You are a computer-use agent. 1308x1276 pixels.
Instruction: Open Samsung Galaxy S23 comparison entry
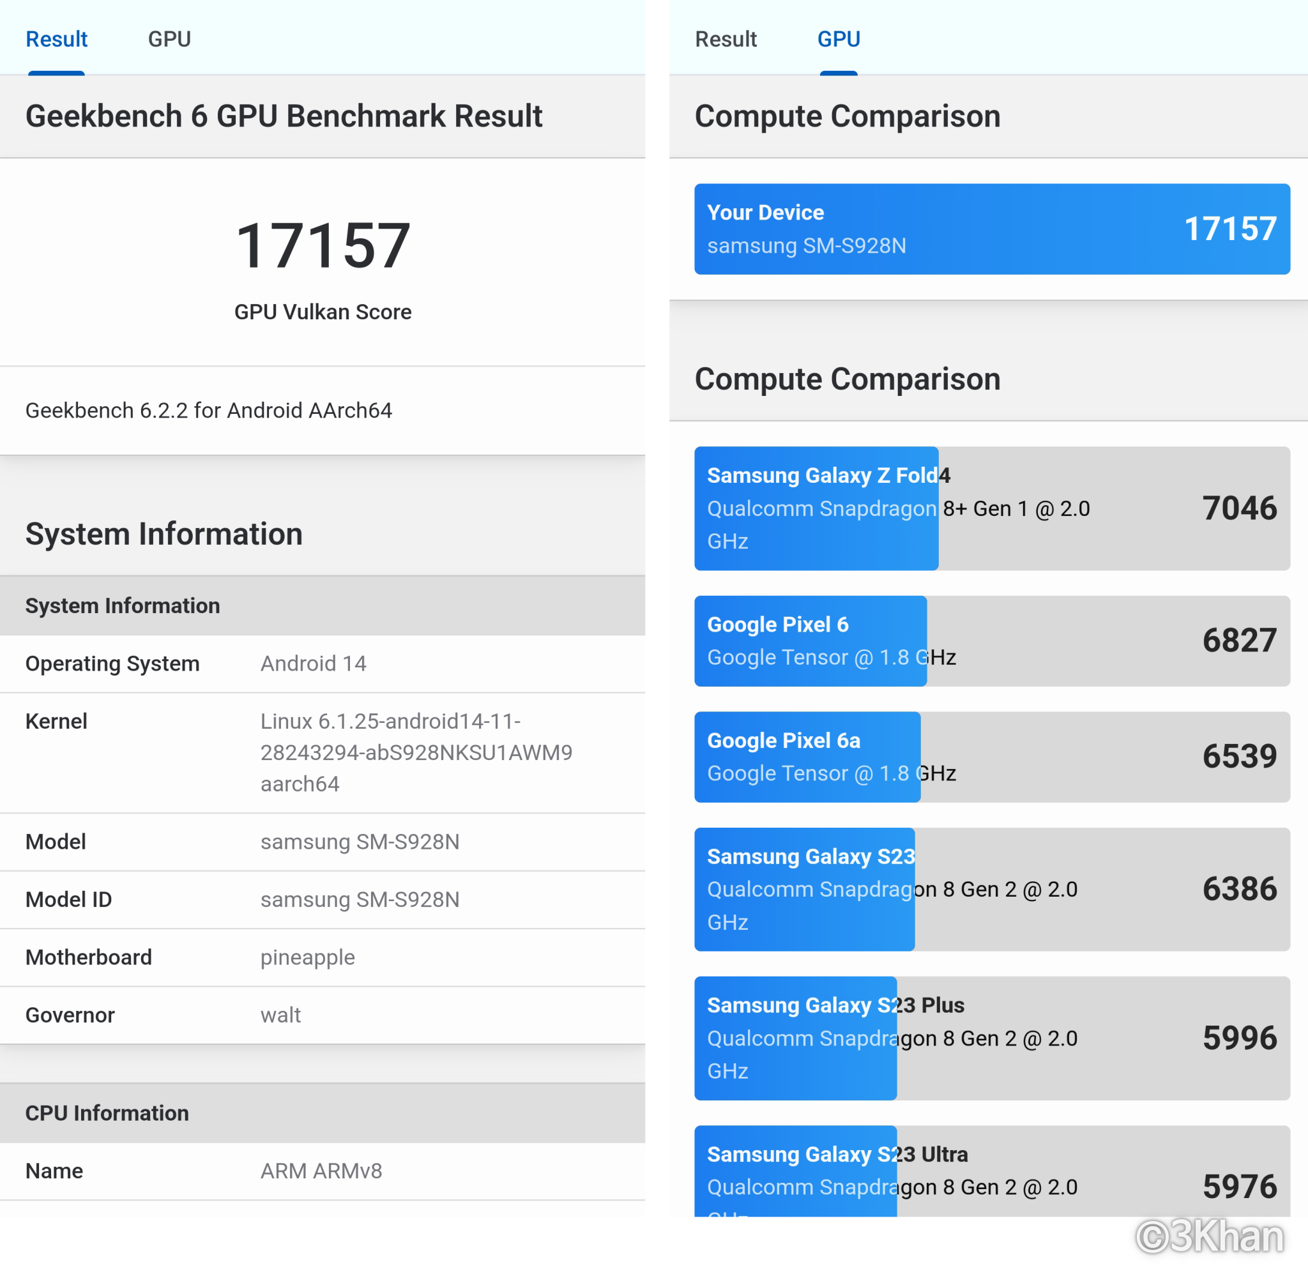tap(992, 890)
